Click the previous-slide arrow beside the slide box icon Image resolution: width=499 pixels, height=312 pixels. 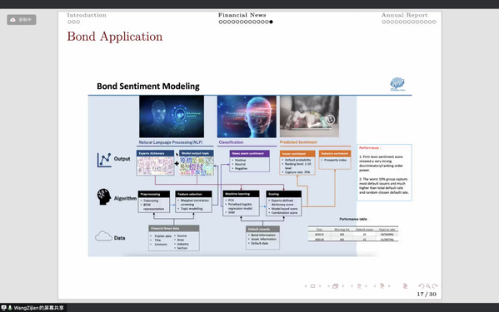(306, 286)
